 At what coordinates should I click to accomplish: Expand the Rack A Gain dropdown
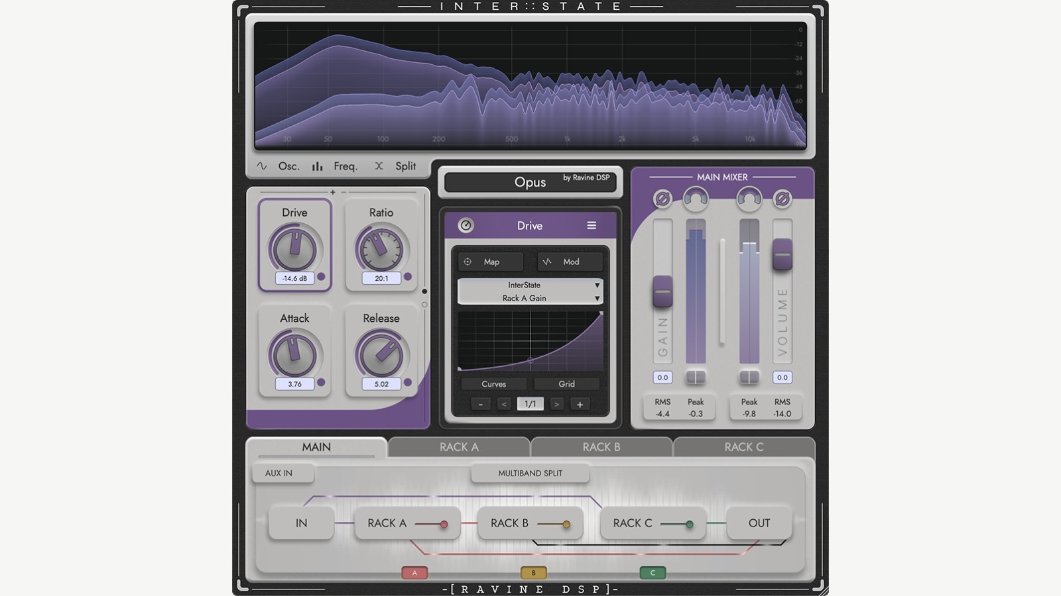coord(530,298)
